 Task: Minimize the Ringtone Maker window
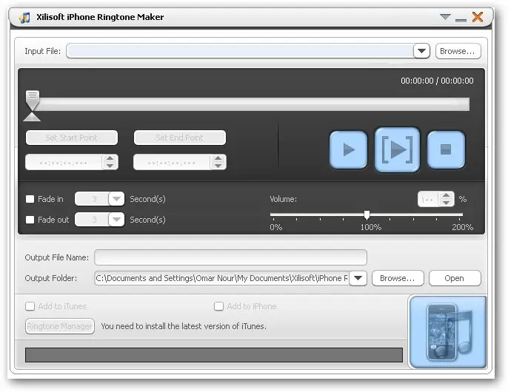tap(461, 20)
